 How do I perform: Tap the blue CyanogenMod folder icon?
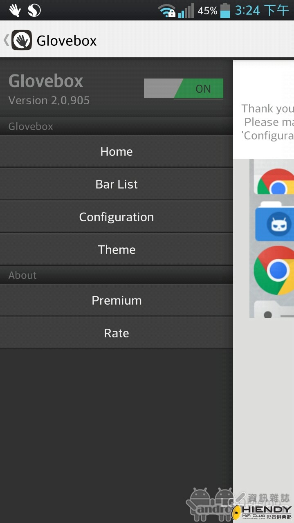pos(274,221)
